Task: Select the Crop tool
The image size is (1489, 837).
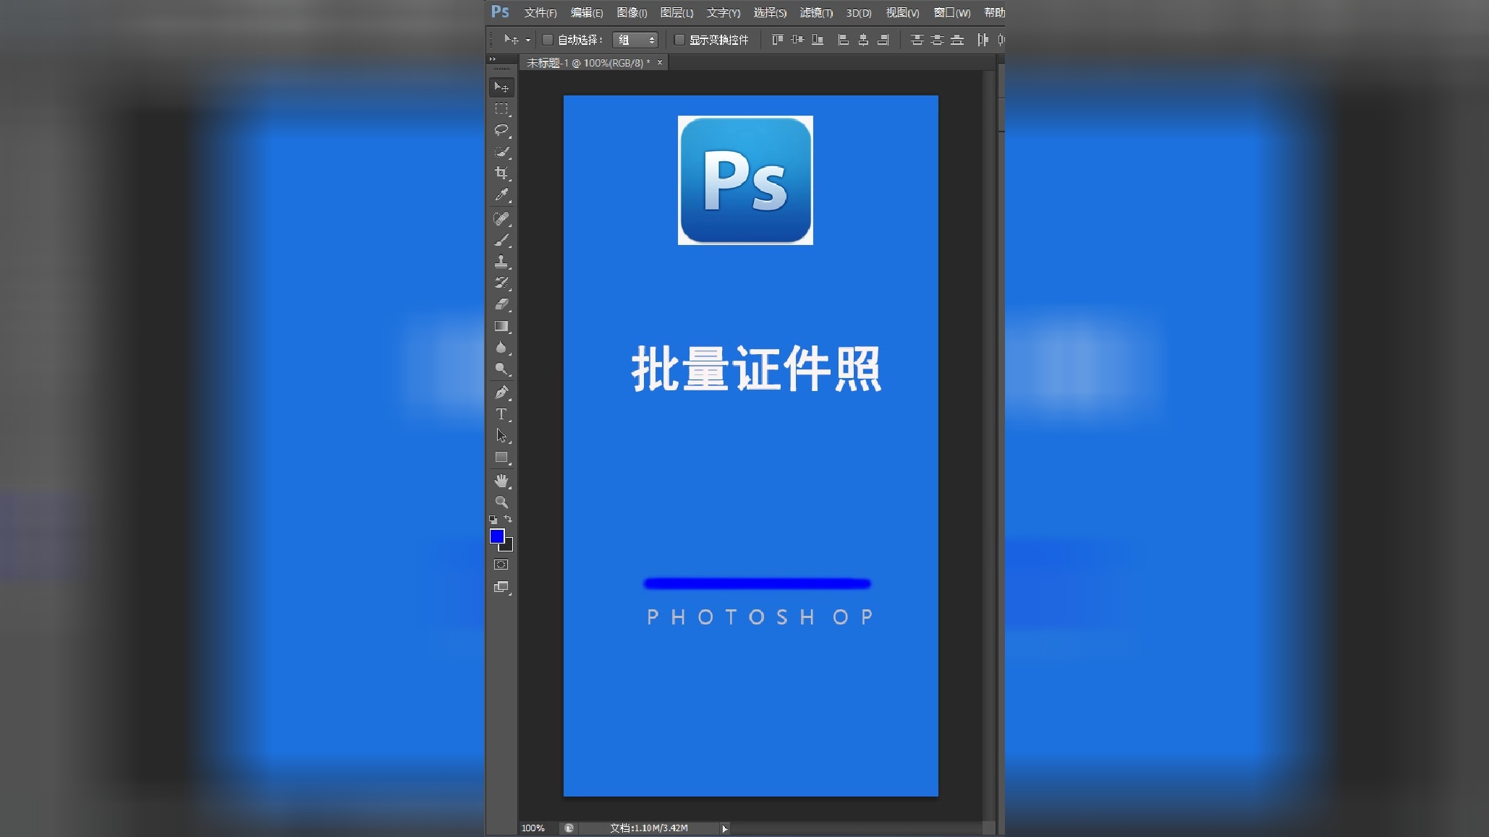Action: pos(501,173)
